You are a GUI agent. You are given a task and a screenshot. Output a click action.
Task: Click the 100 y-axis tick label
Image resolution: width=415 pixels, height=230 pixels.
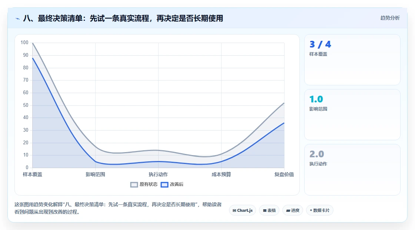coord(24,43)
